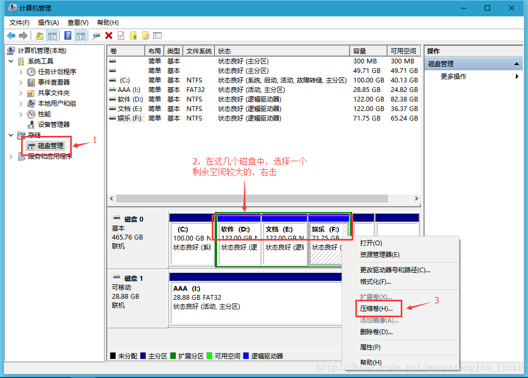Click the blue question mark Help icon
The image size is (528, 378).
click(68, 35)
